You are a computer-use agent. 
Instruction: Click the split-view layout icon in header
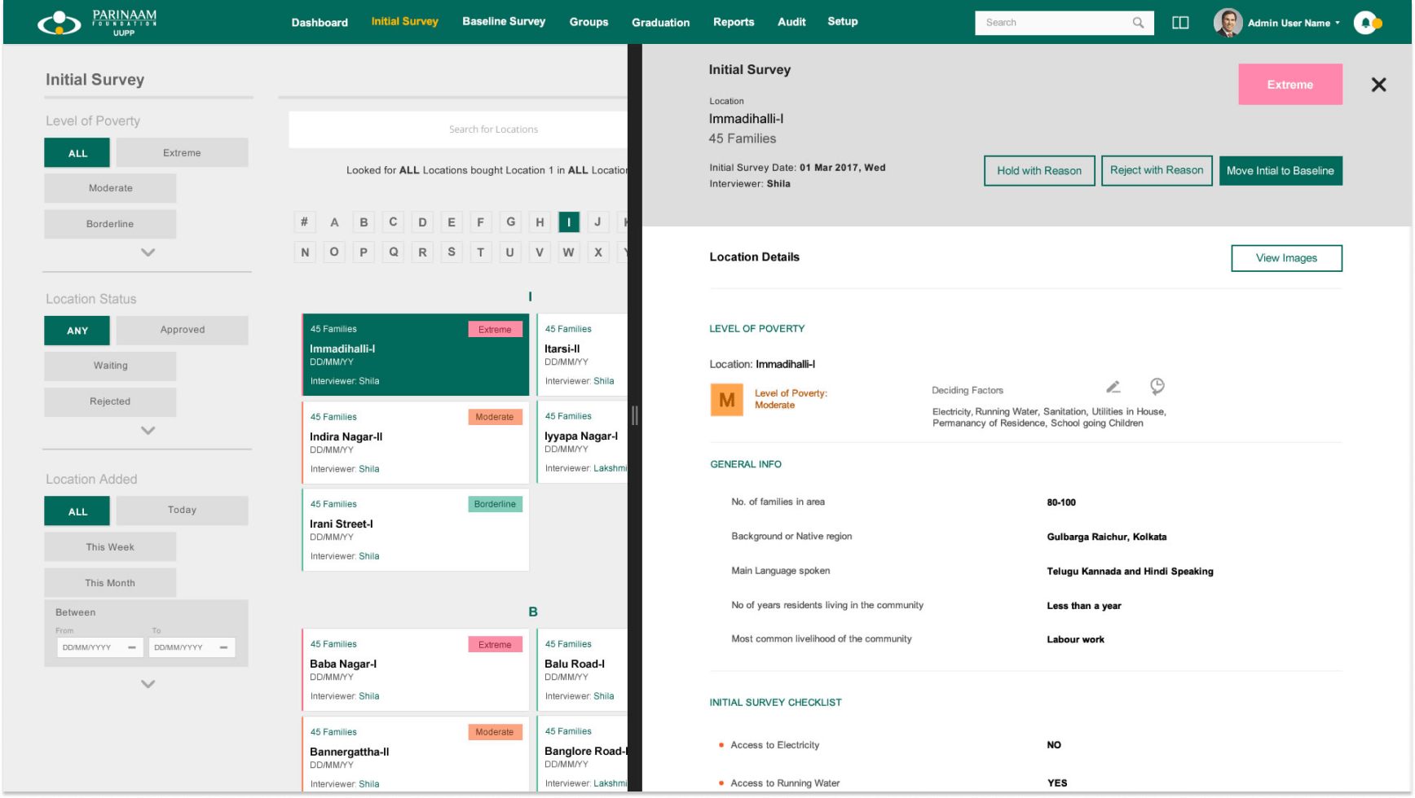click(x=1181, y=22)
